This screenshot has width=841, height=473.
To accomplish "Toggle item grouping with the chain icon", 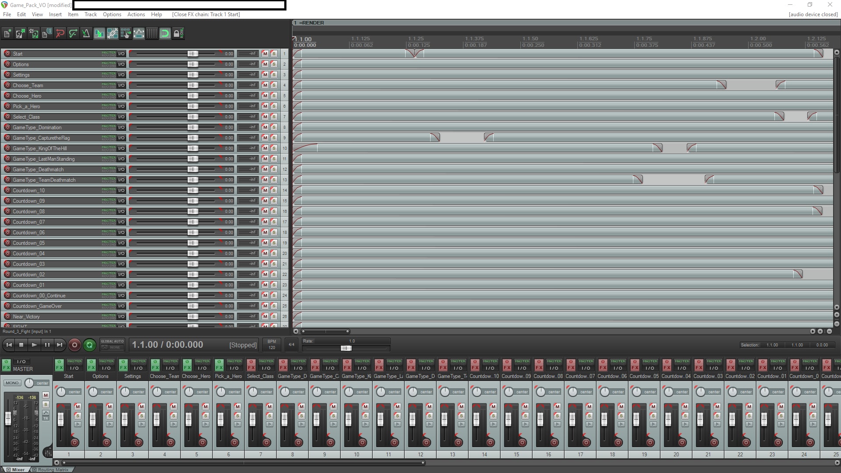I will [113, 33].
